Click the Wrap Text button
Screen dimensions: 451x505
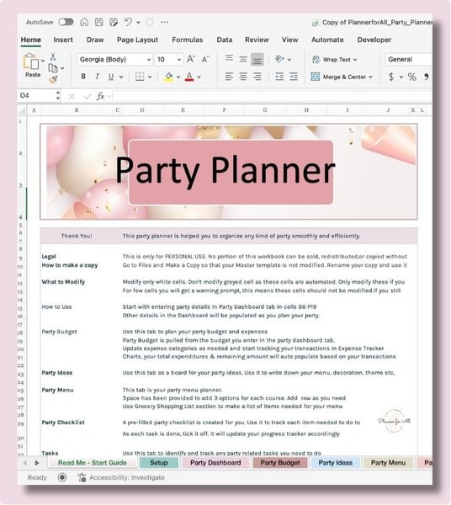tap(335, 60)
